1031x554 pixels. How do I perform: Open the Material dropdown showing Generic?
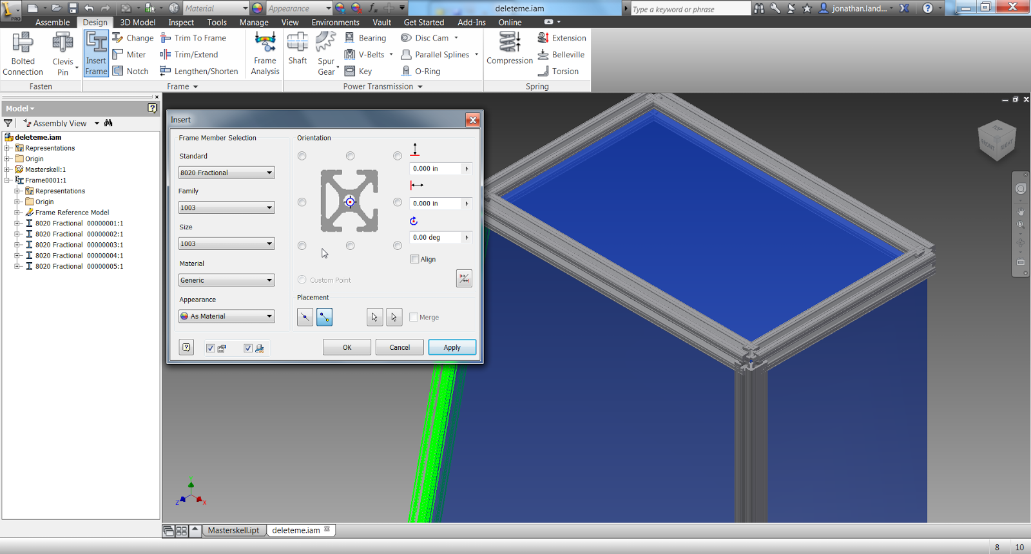227,280
